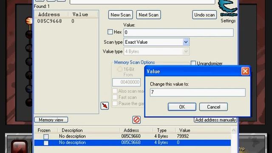Click the Frozen column header

pos(44,130)
